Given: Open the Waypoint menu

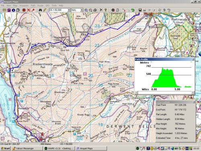Looking at the screenshot, I should [x=24, y=6].
